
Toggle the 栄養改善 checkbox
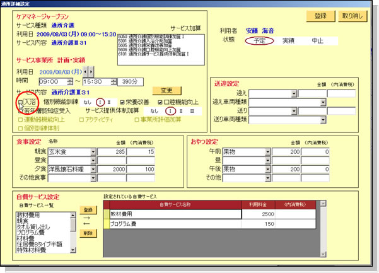pos(122,102)
